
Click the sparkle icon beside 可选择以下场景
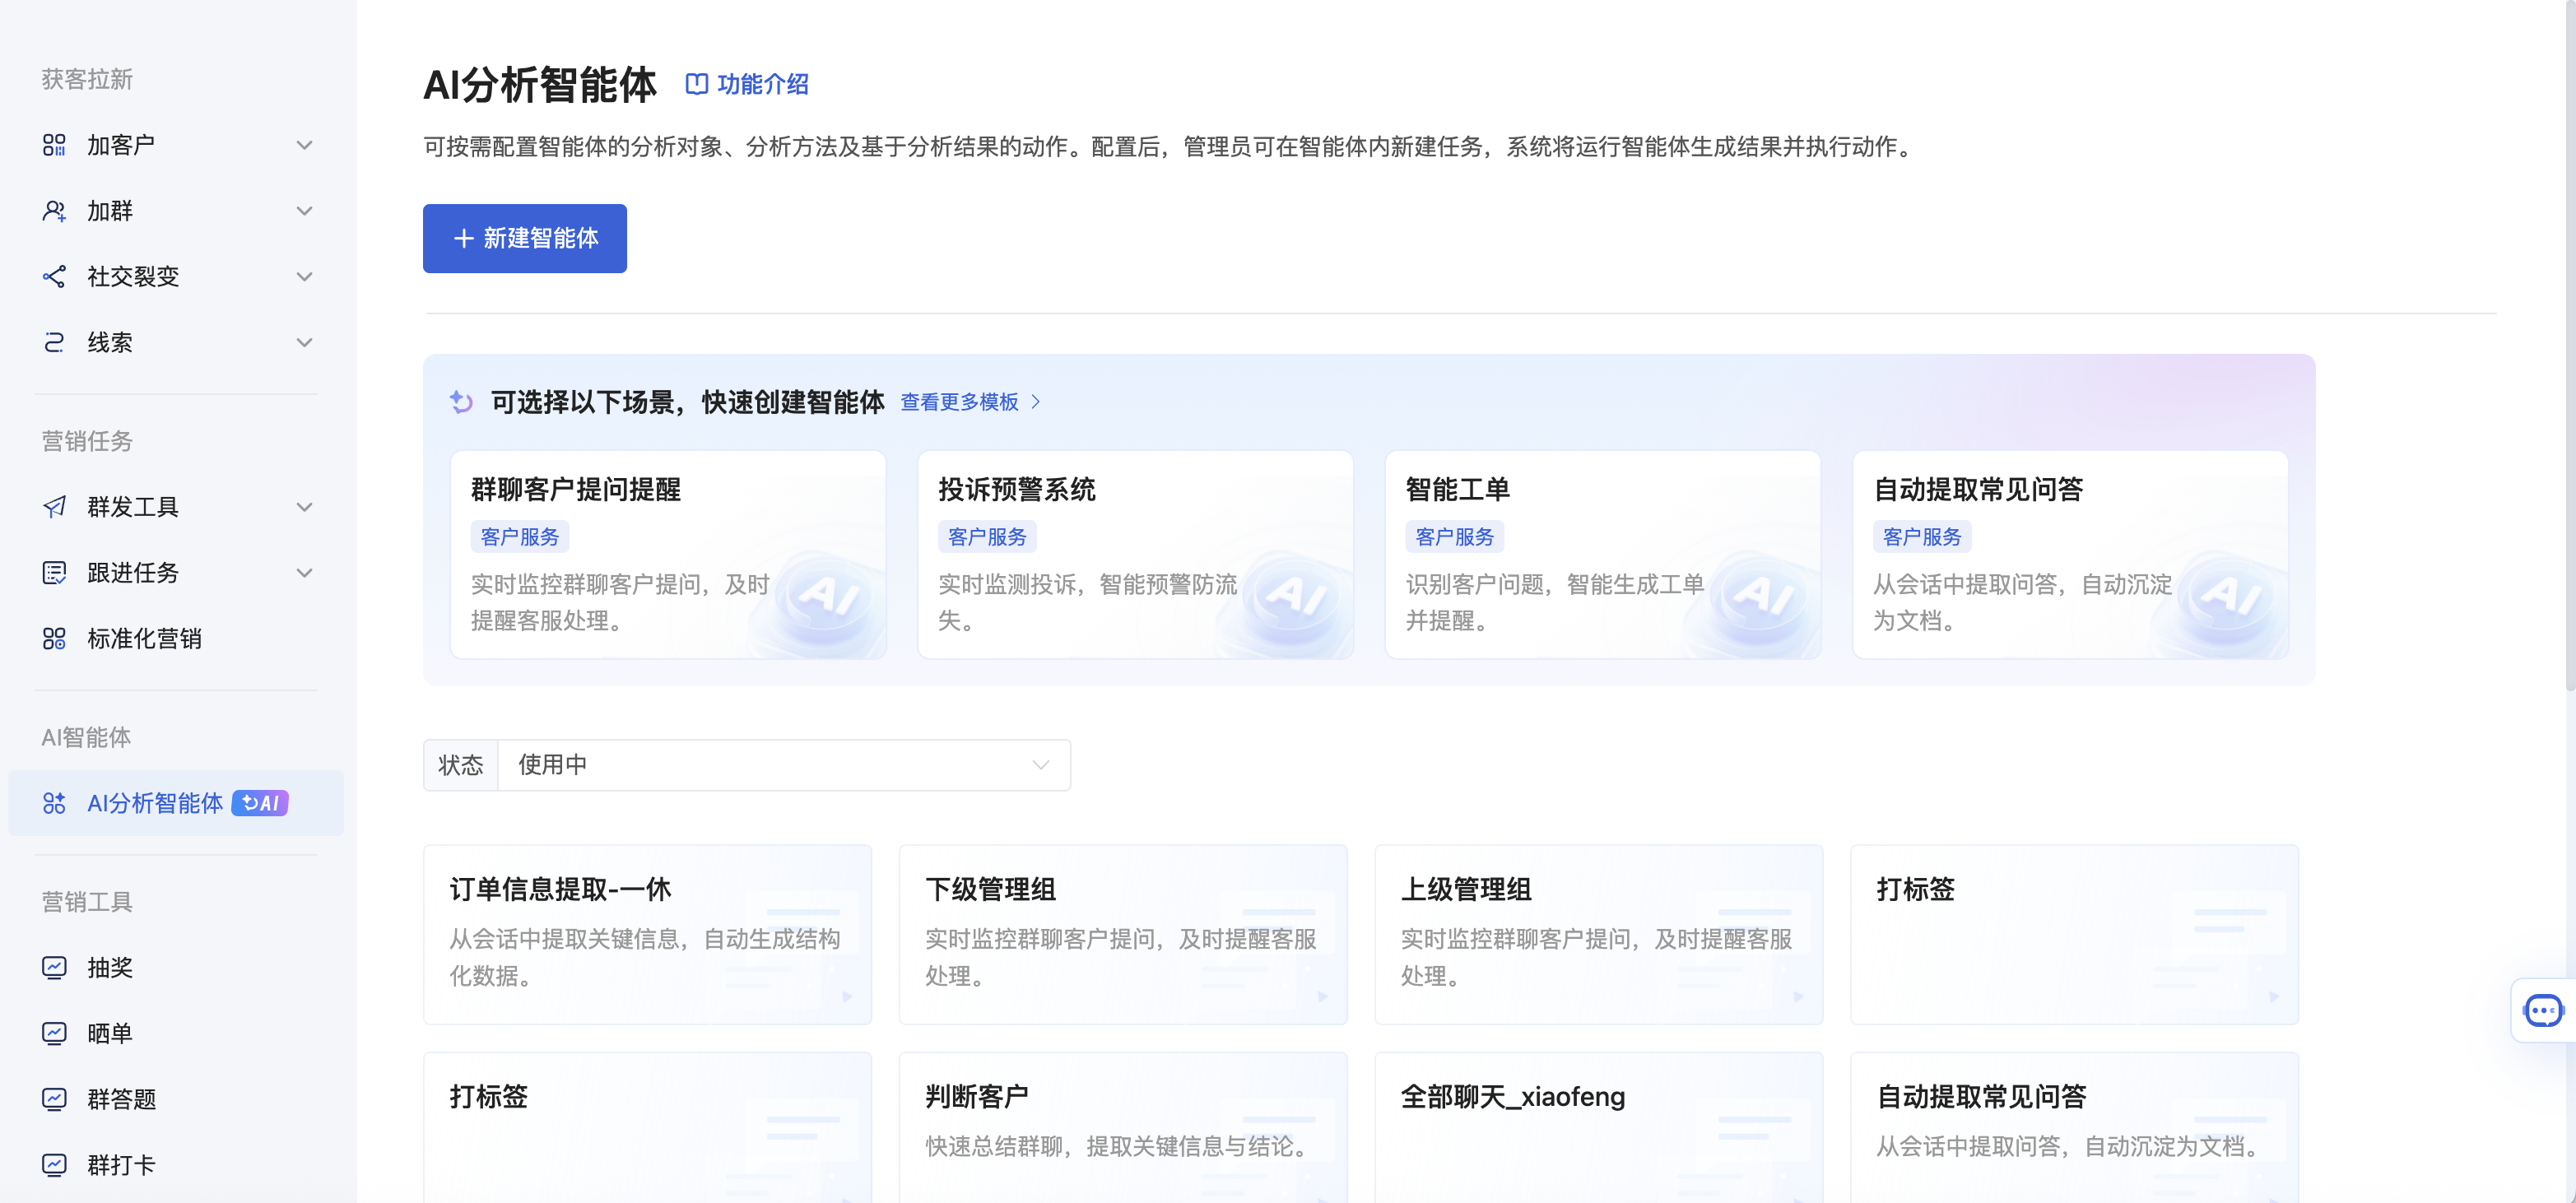(x=461, y=402)
